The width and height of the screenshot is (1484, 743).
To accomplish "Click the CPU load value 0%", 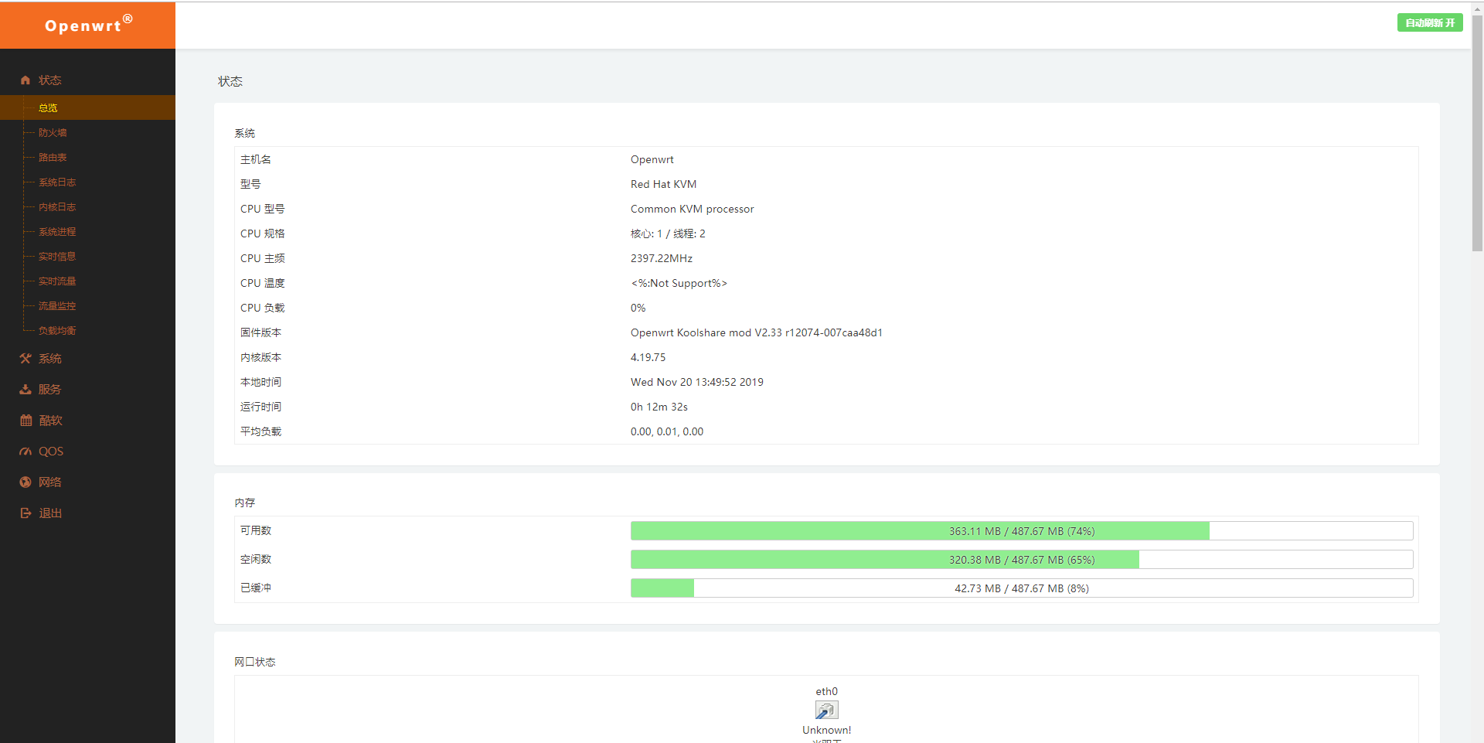I will pos(638,308).
